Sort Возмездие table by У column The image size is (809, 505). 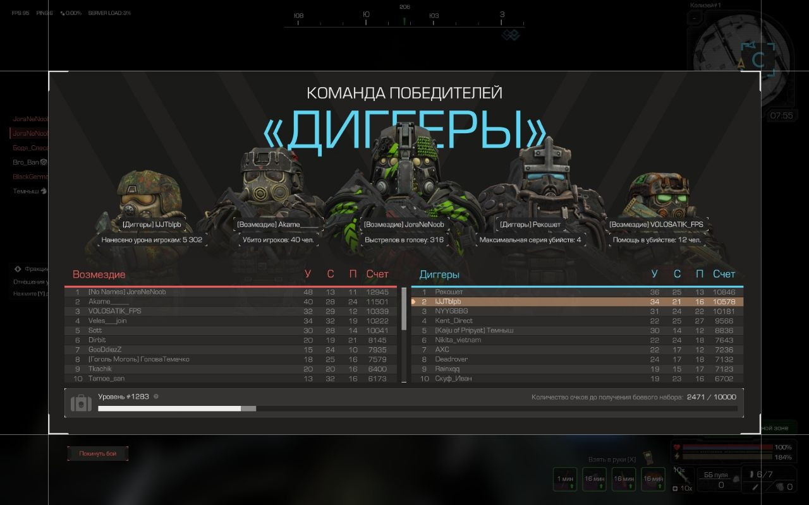point(308,274)
